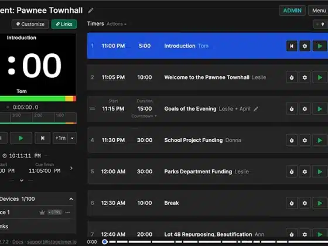
Task: Toggle the CTRL badge for device 1
Action: point(55,212)
